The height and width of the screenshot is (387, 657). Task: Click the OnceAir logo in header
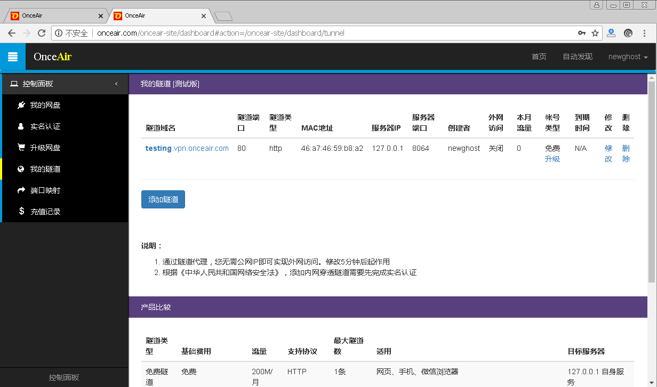(x=52, y=57)
